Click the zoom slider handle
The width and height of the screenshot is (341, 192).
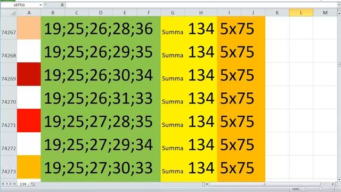coord(321,189)
